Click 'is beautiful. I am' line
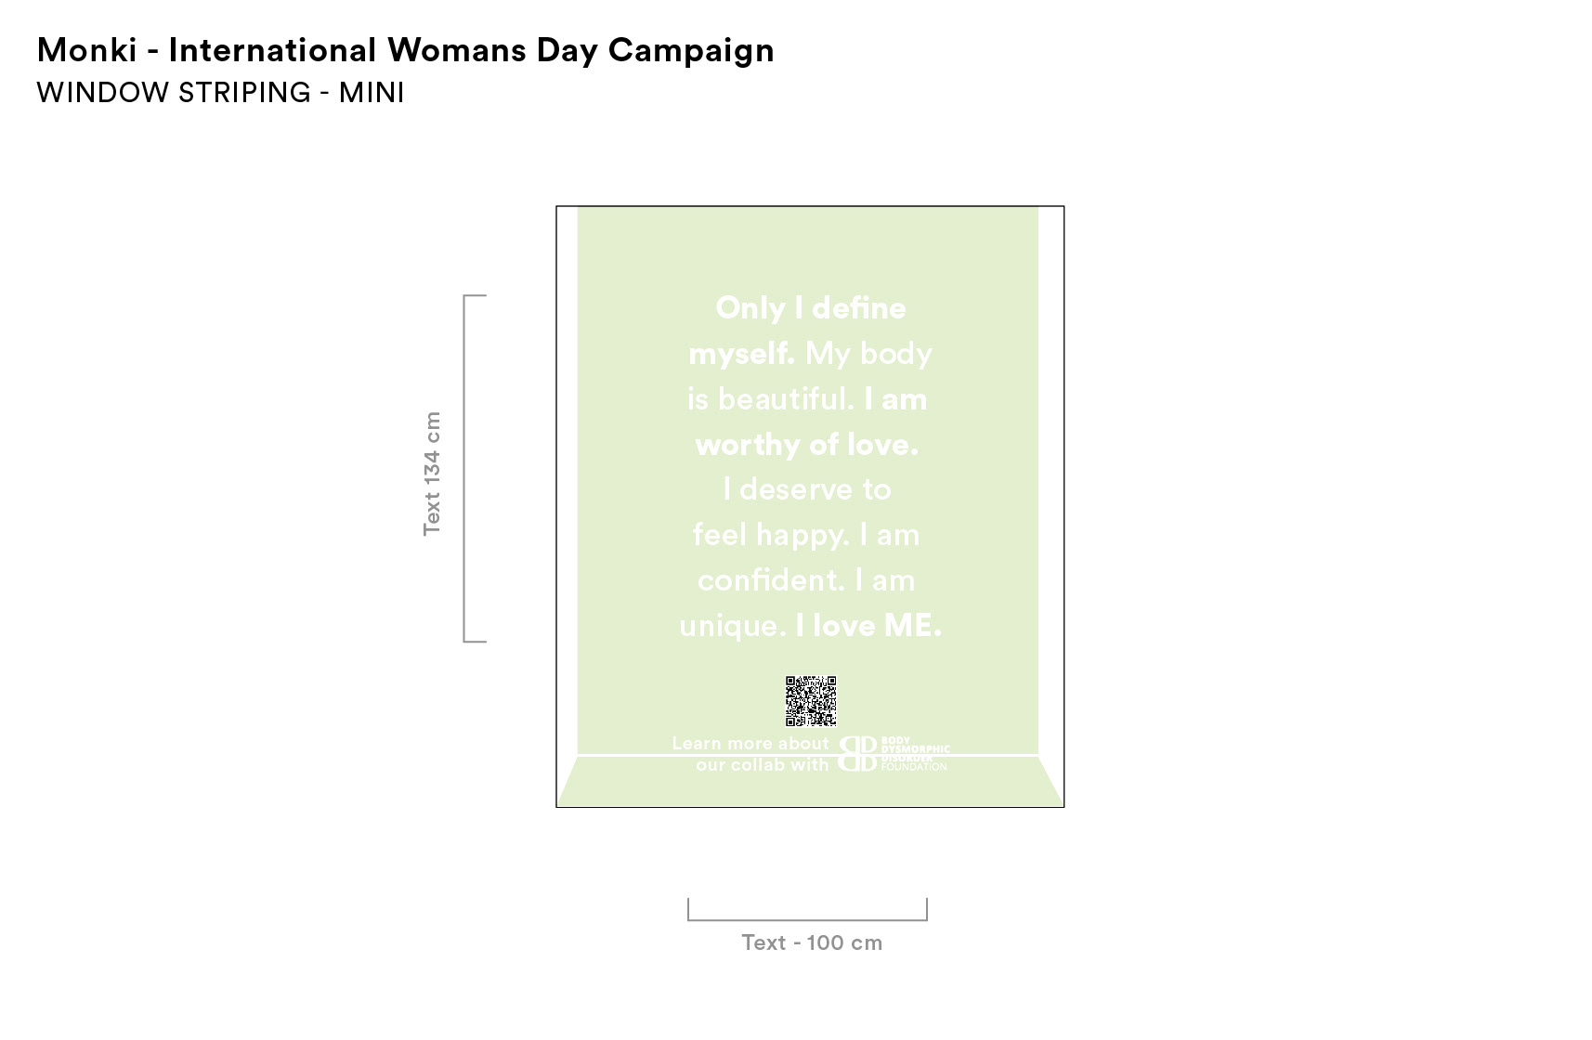This screenshot has width=1592, height=1040. point(807,399)
